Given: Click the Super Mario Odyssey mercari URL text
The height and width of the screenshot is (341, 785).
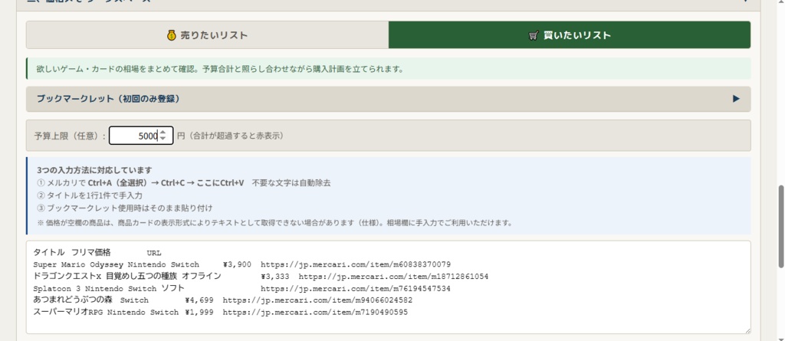Looking at the screenshot, I should coord(356,264).
